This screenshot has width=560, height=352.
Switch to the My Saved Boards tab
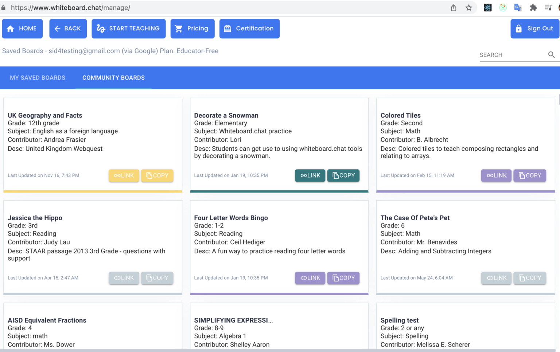pos(38,78)
